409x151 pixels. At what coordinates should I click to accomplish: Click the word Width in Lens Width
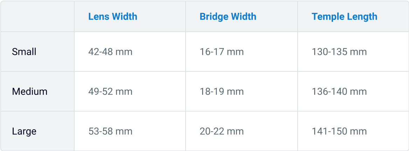click(125, 16)
